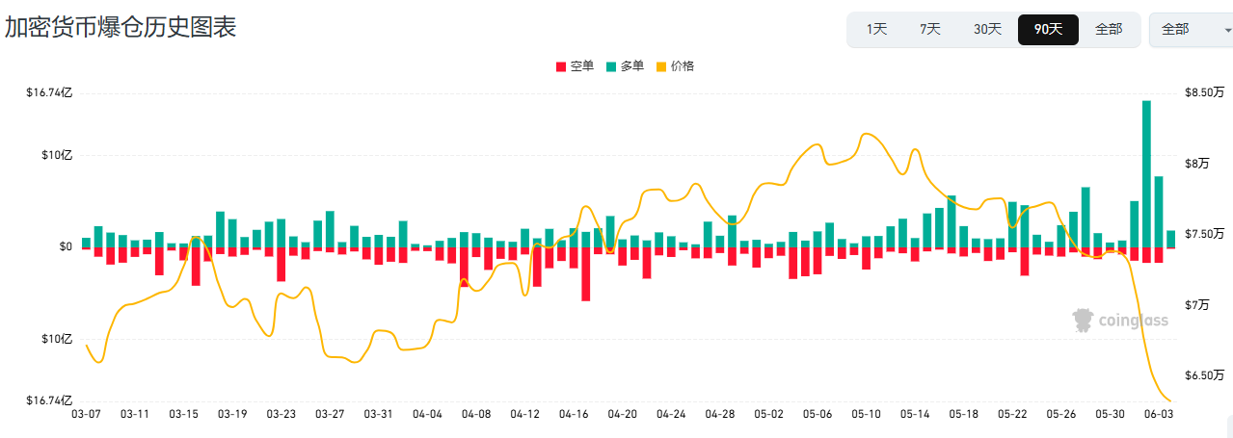Click the 03-27 date axis label
1233x438 pixels.
point(330,414)
